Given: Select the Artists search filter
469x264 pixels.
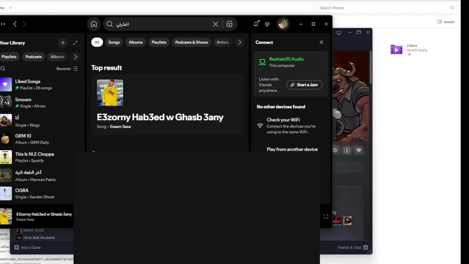Looking at the screenshot, I should point(223,42).
